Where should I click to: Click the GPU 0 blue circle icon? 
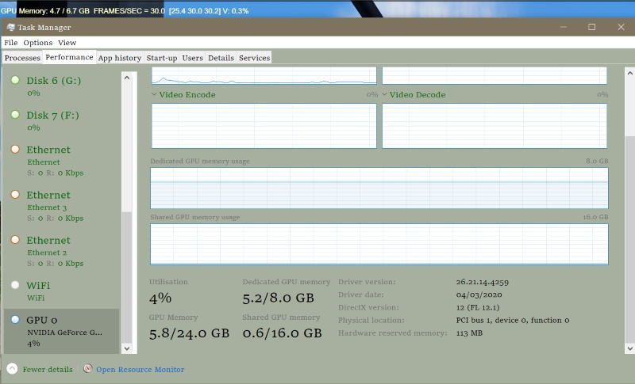pyautogui.click(x=15, y=320)
